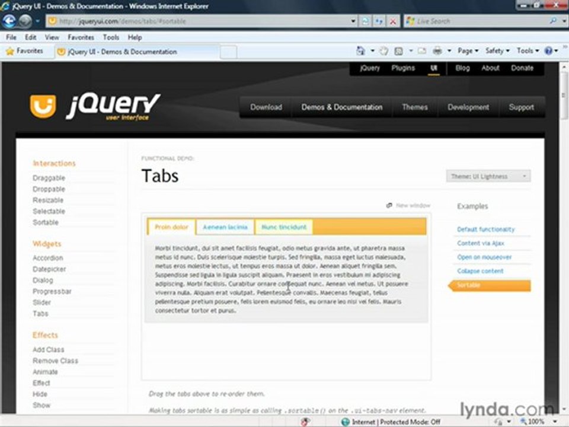Image resolution: width=569 pixels, height=427 pixels.
Task: Select the Nunc tincidunt tab
Action: pos(284,227)
